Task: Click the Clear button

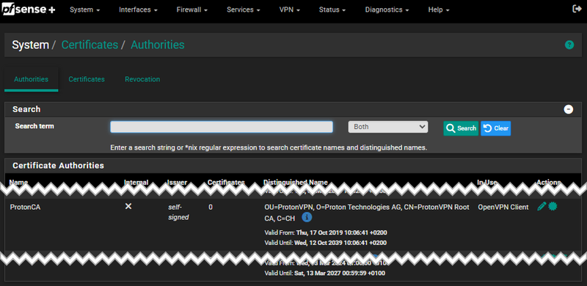Action: pos(496,128)
